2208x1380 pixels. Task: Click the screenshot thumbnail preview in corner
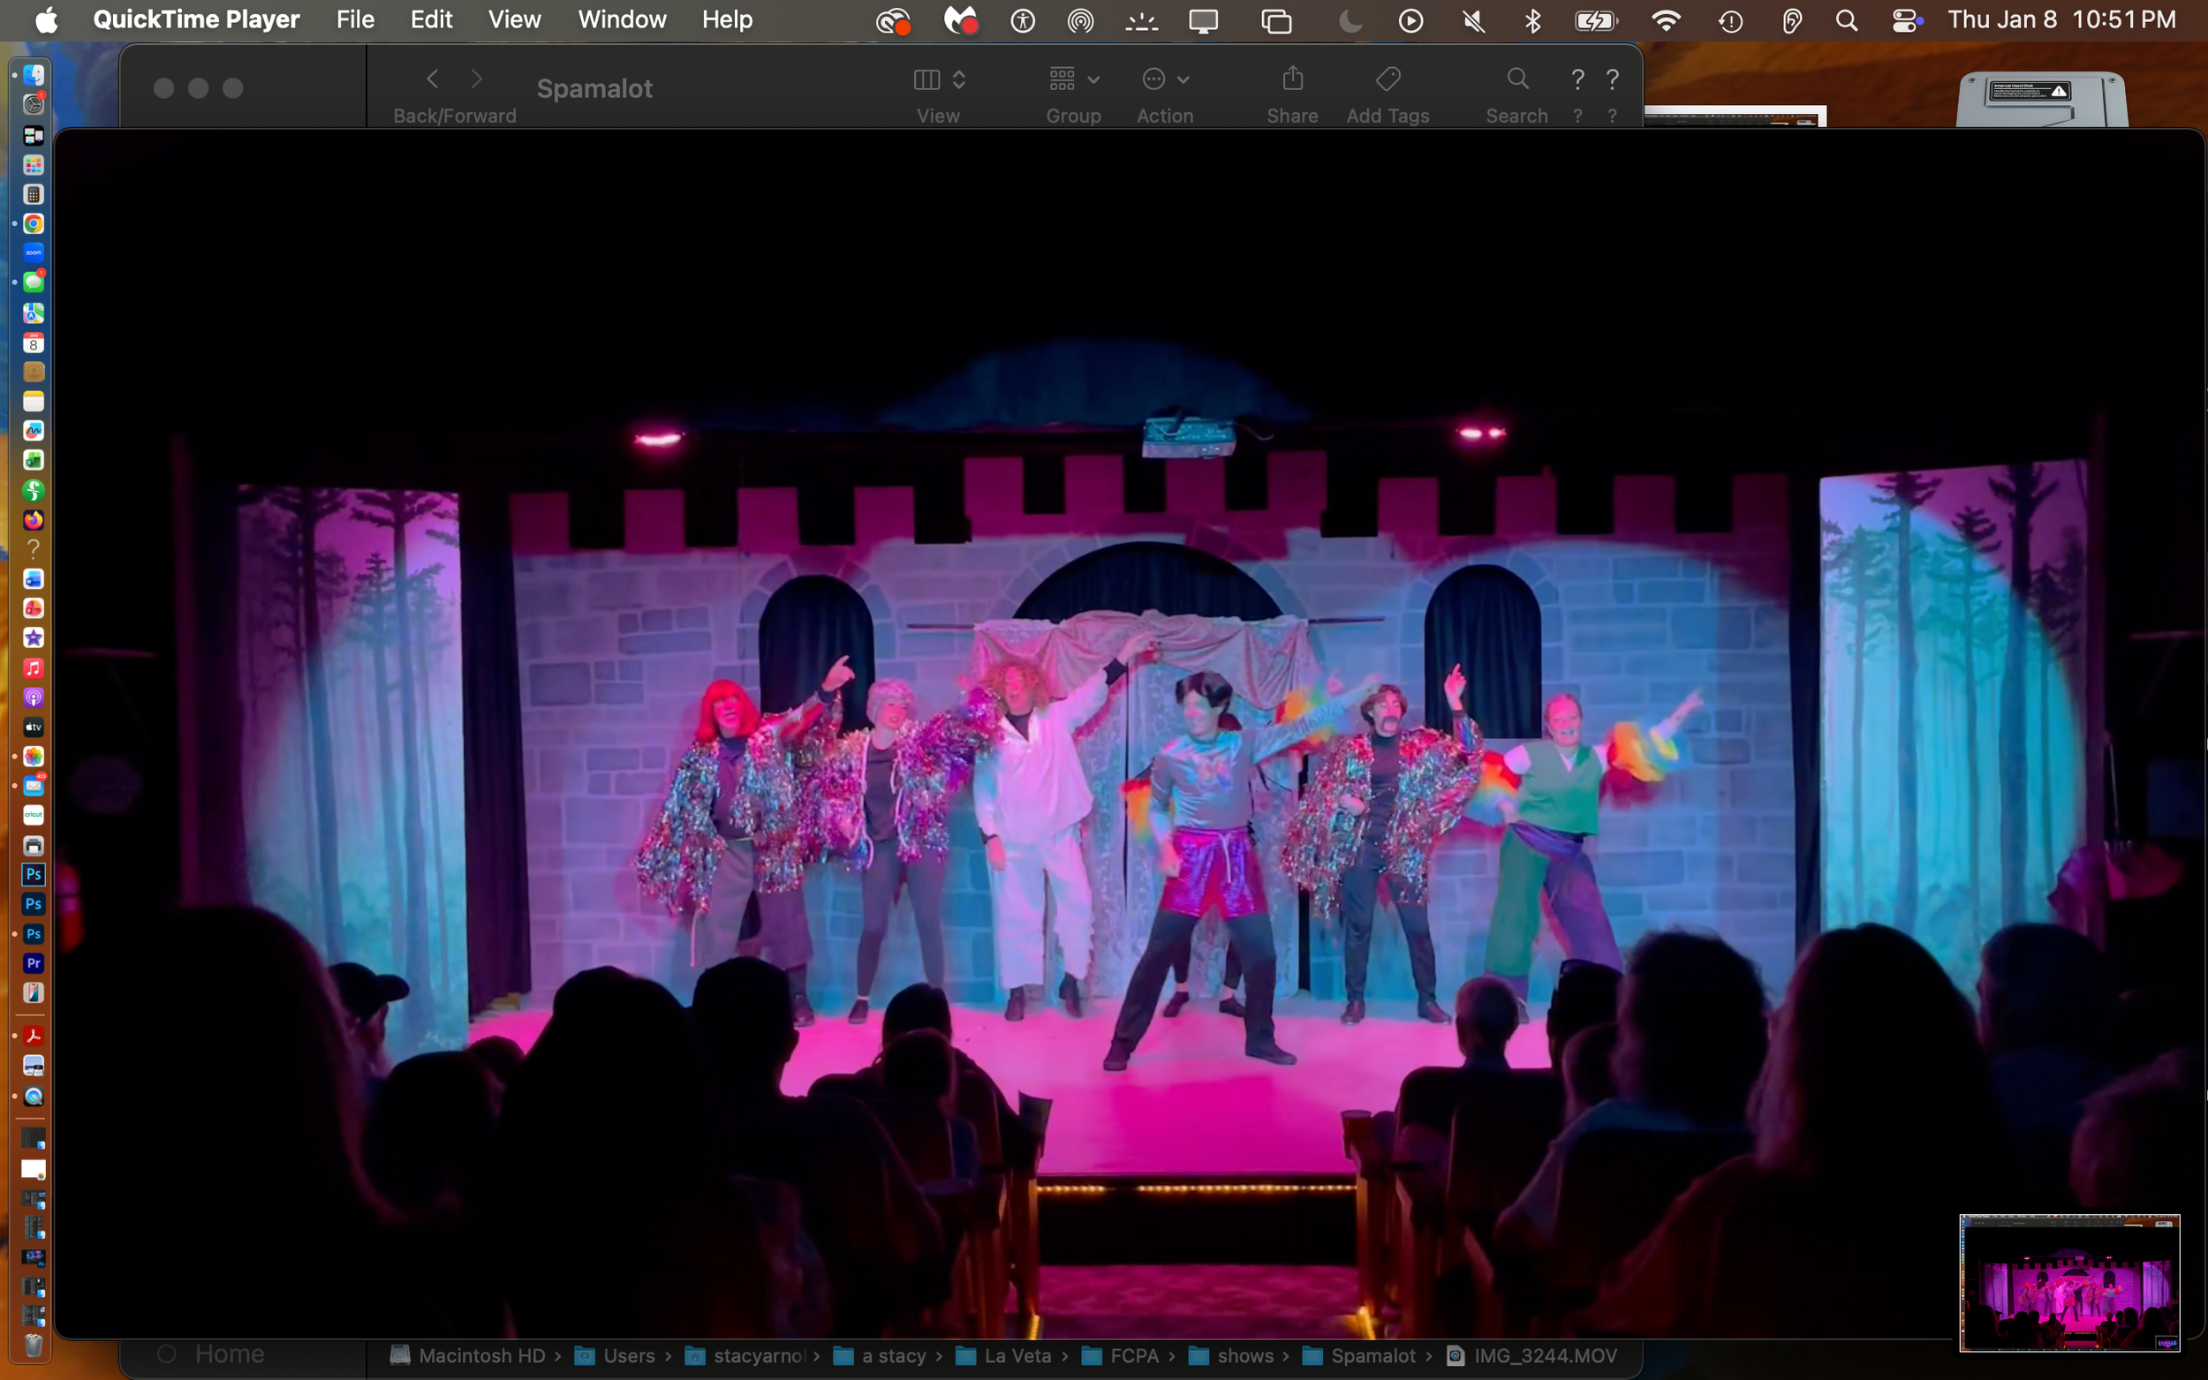point(2068,1281)
